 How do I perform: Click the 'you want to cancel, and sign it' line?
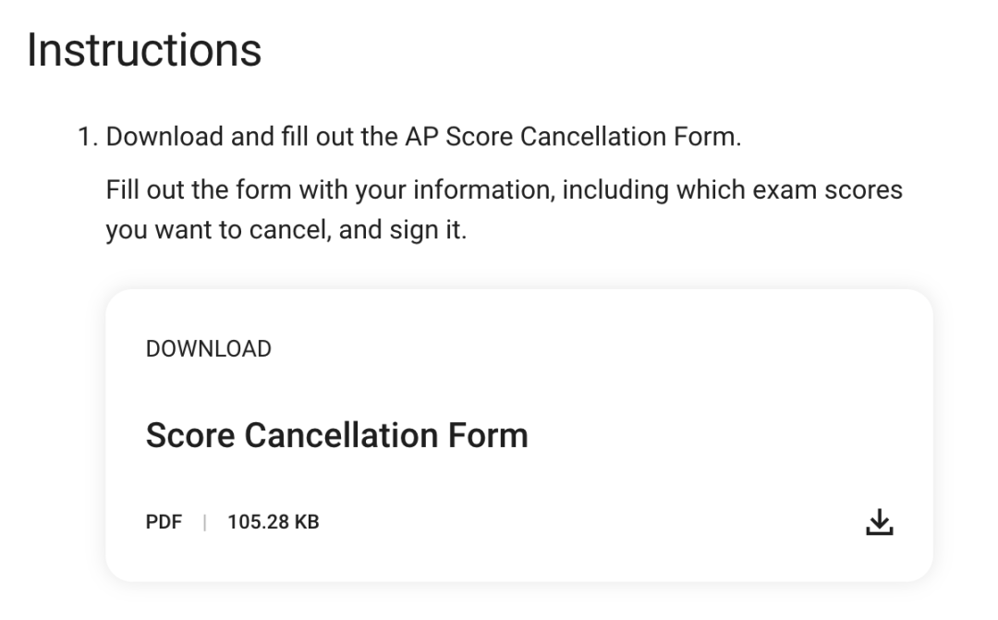[286, 230]
